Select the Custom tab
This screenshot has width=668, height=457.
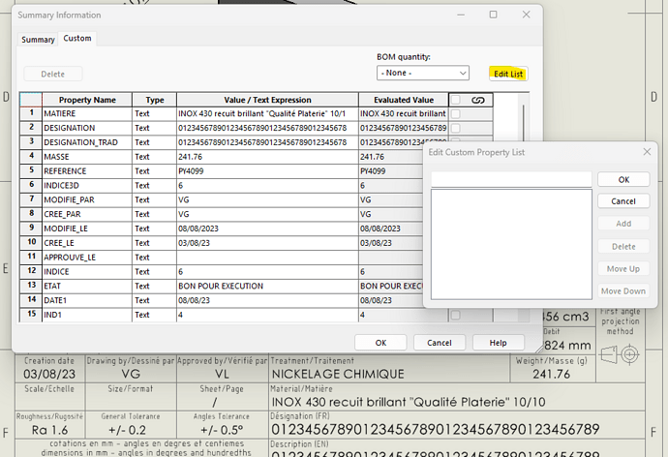tap(77, 39)
